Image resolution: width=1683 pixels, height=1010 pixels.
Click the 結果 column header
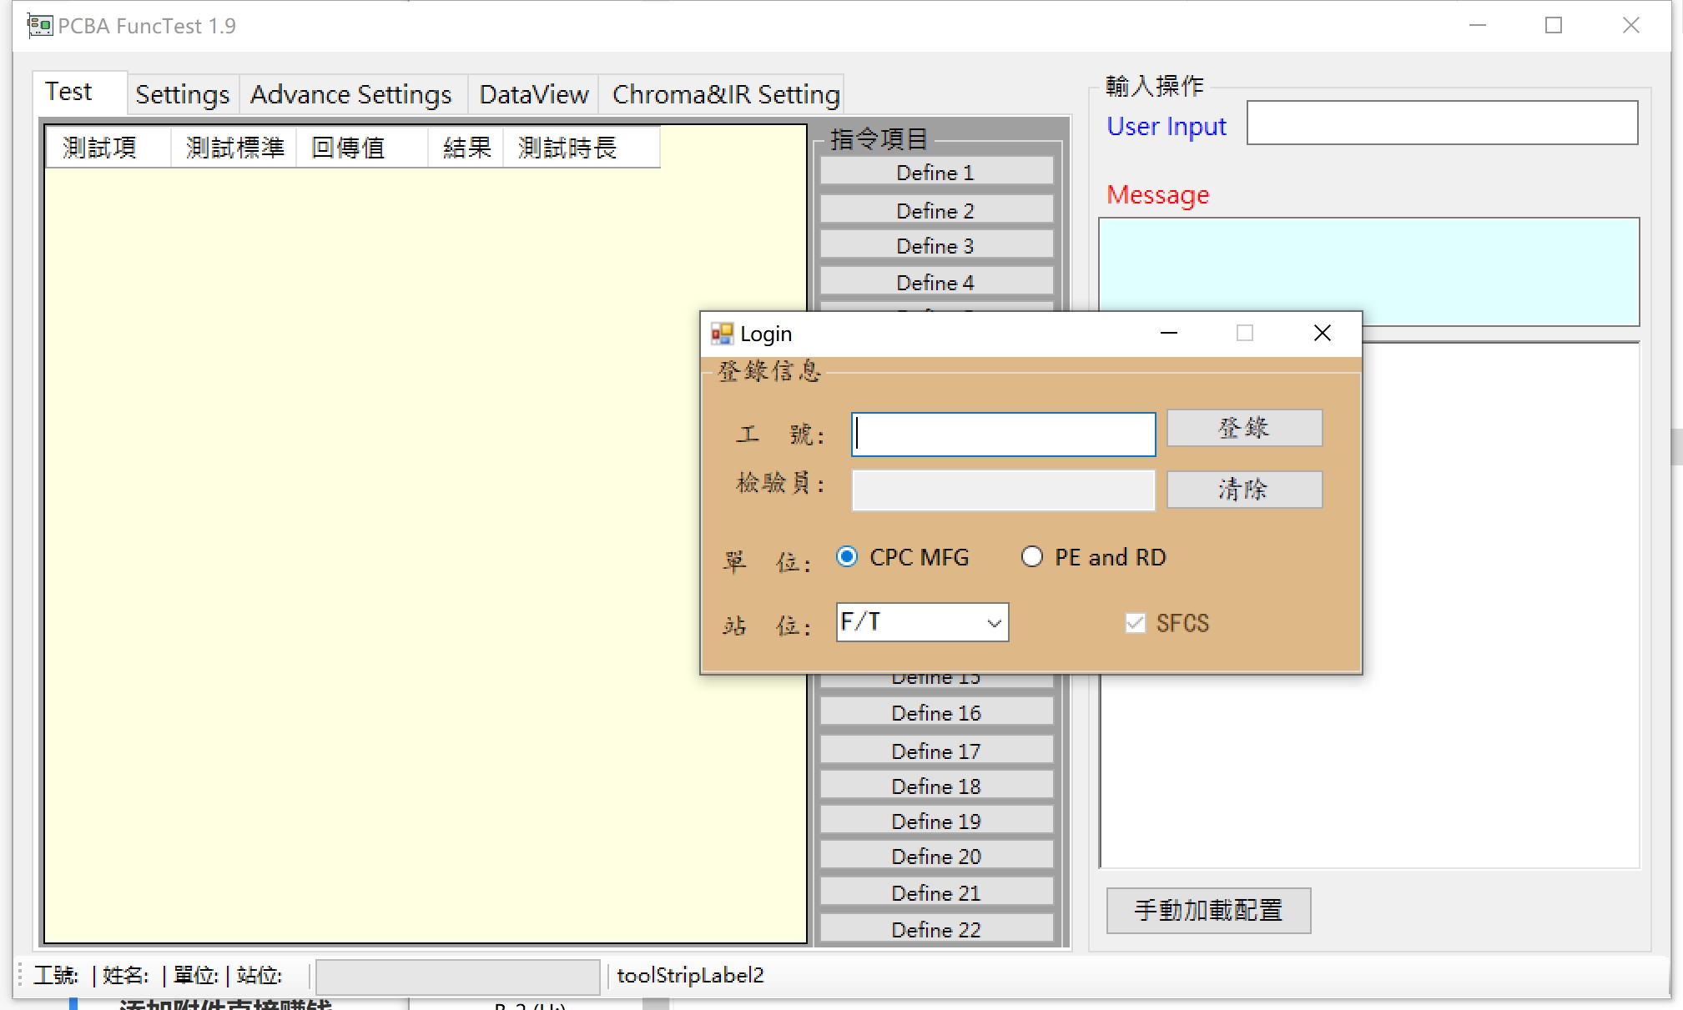(x=466, y=148)
